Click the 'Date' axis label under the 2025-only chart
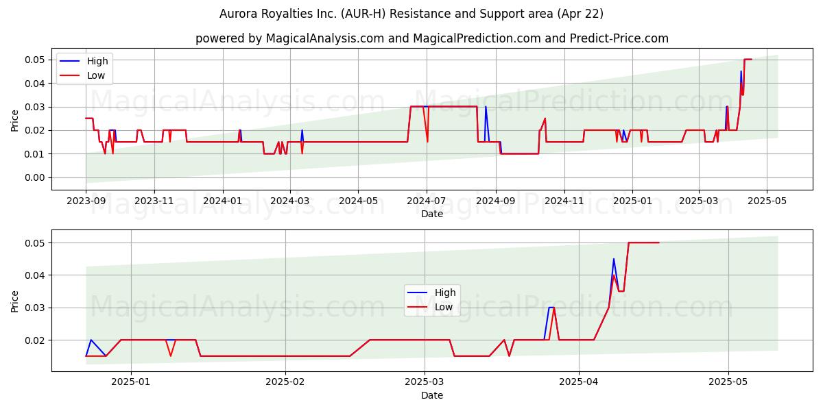 point(432,395)
